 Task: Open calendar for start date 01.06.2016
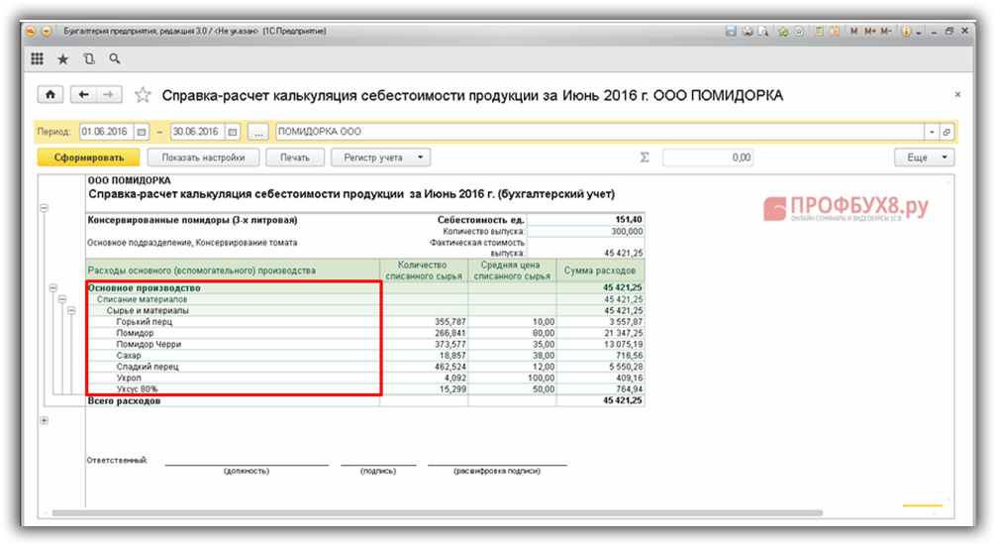click(141, 132)
